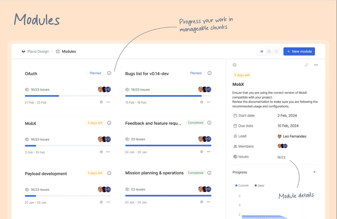Collapse the MobX details sidebar
The image size is (337, 219).
point(234,65)
